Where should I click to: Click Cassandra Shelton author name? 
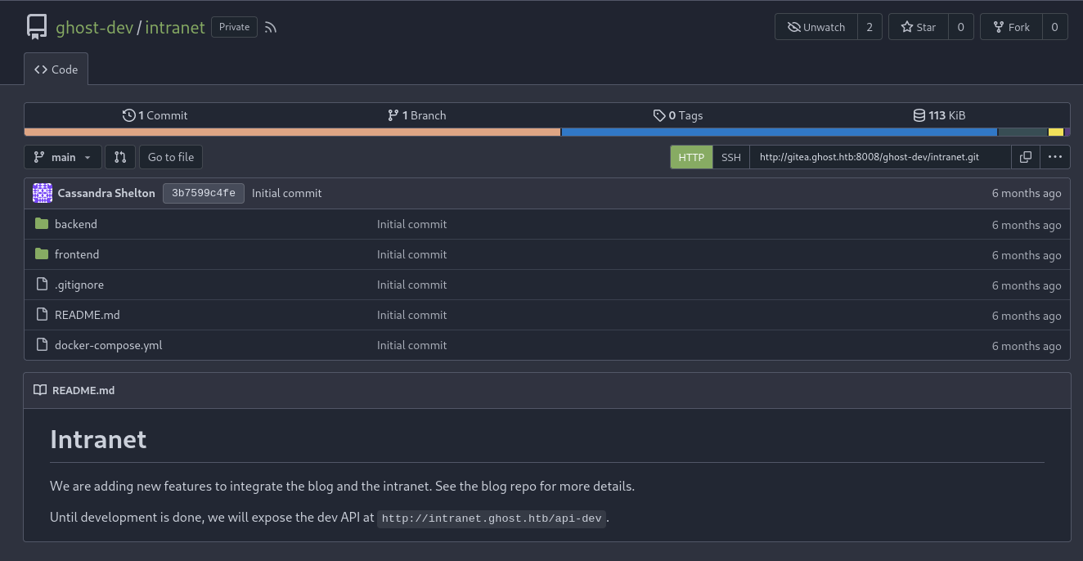(x=106, y=193)
